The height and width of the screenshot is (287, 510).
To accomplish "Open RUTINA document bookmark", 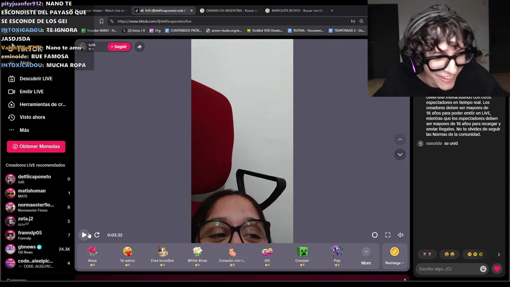I will (x=306, y=31).
